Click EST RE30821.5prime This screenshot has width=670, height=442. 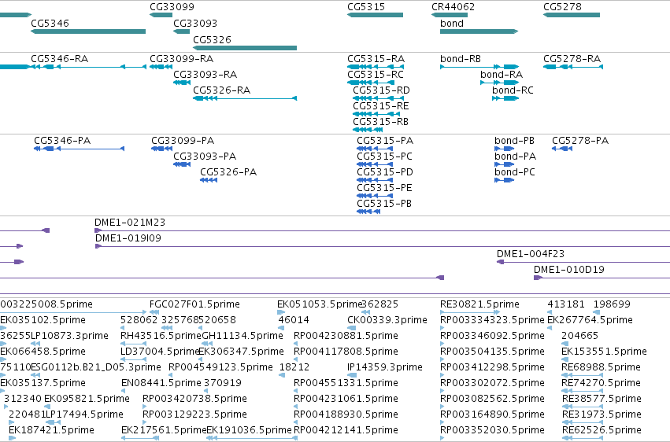[x=479, y=304]
